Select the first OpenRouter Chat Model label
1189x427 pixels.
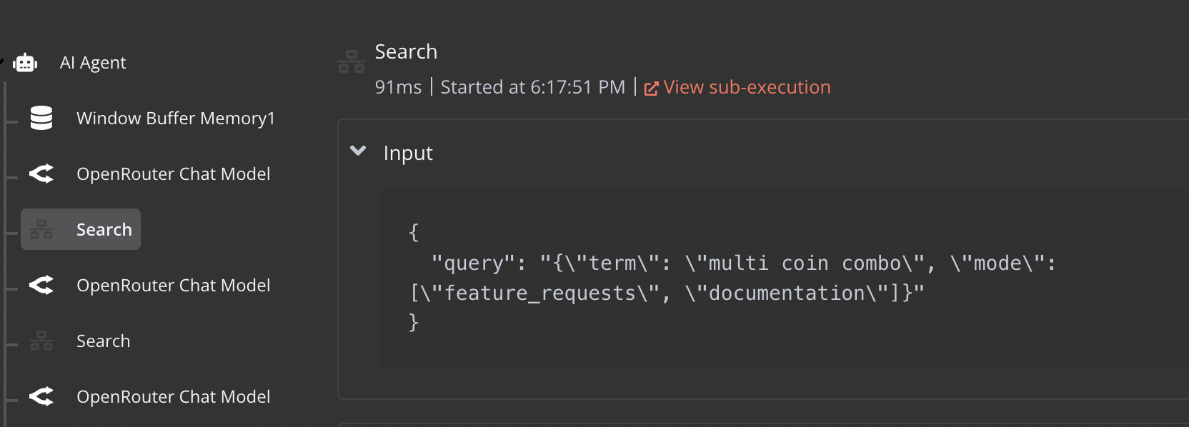[174, 174]
